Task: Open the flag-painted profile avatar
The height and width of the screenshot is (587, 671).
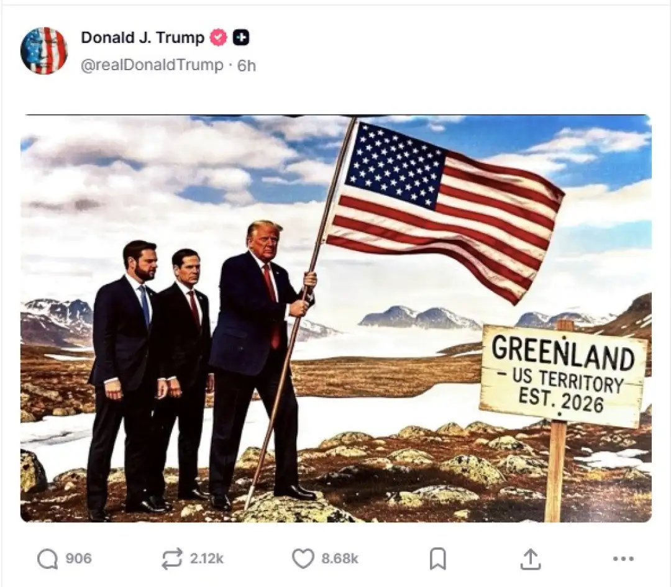Action: (x=44, y=50)
